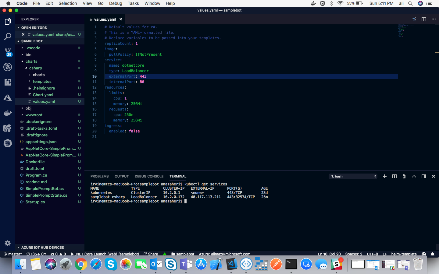Toggle the panel position to the side
439x274 pixels.
(424, 176)
